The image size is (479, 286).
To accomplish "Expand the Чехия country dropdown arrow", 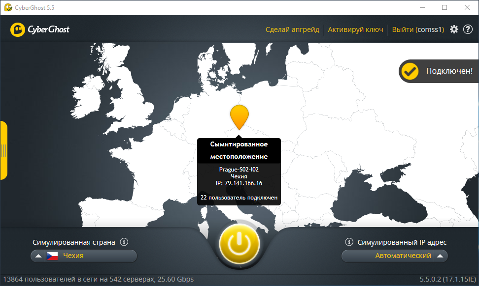I will point(38,256).
